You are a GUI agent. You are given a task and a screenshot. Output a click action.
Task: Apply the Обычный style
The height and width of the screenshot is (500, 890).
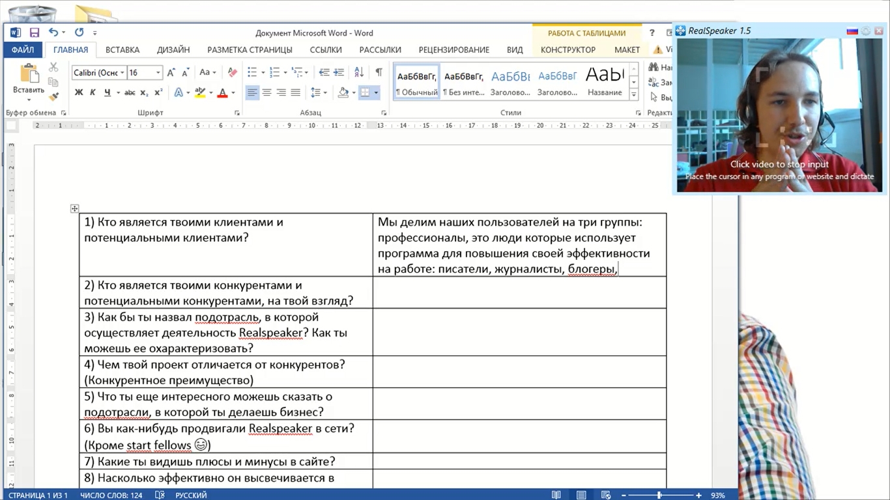[417, 83]
